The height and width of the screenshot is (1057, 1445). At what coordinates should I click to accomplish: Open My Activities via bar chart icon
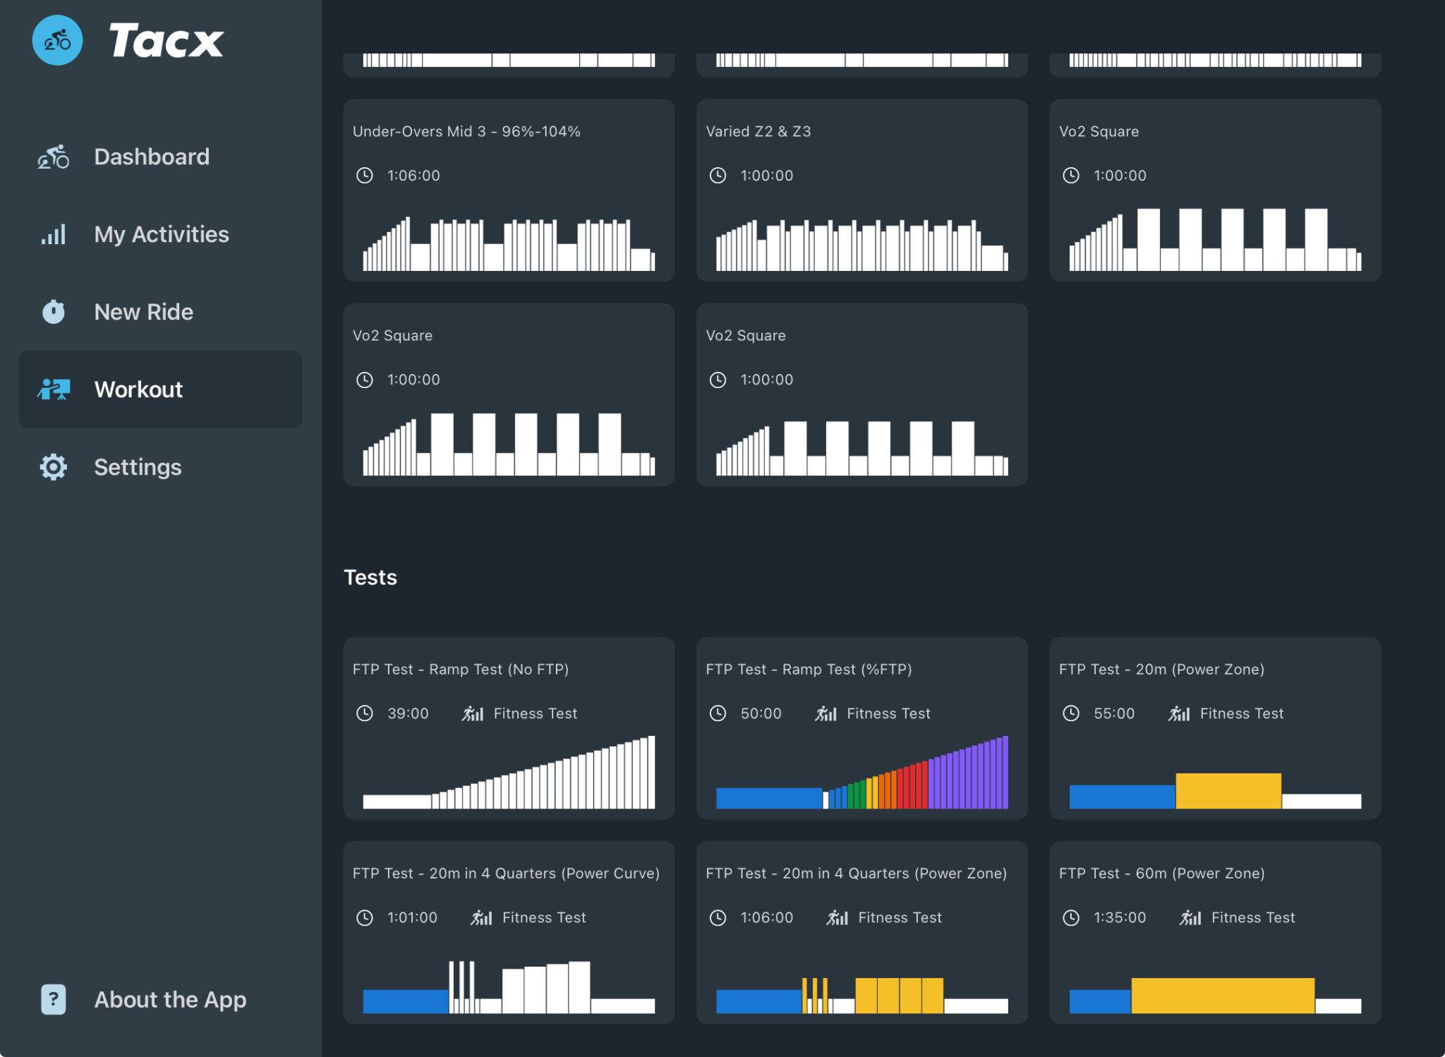pos(53,234)
